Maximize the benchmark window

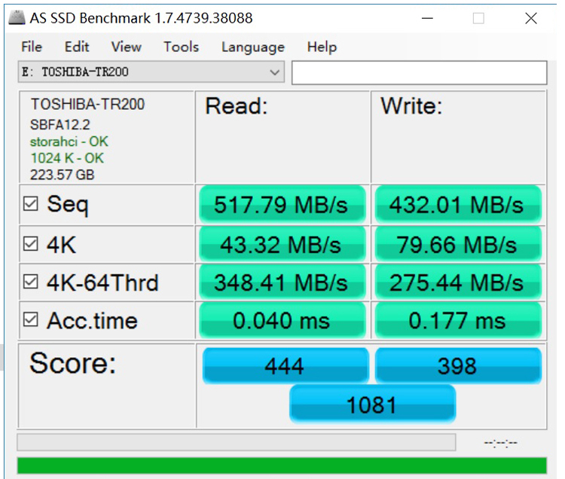478,18
